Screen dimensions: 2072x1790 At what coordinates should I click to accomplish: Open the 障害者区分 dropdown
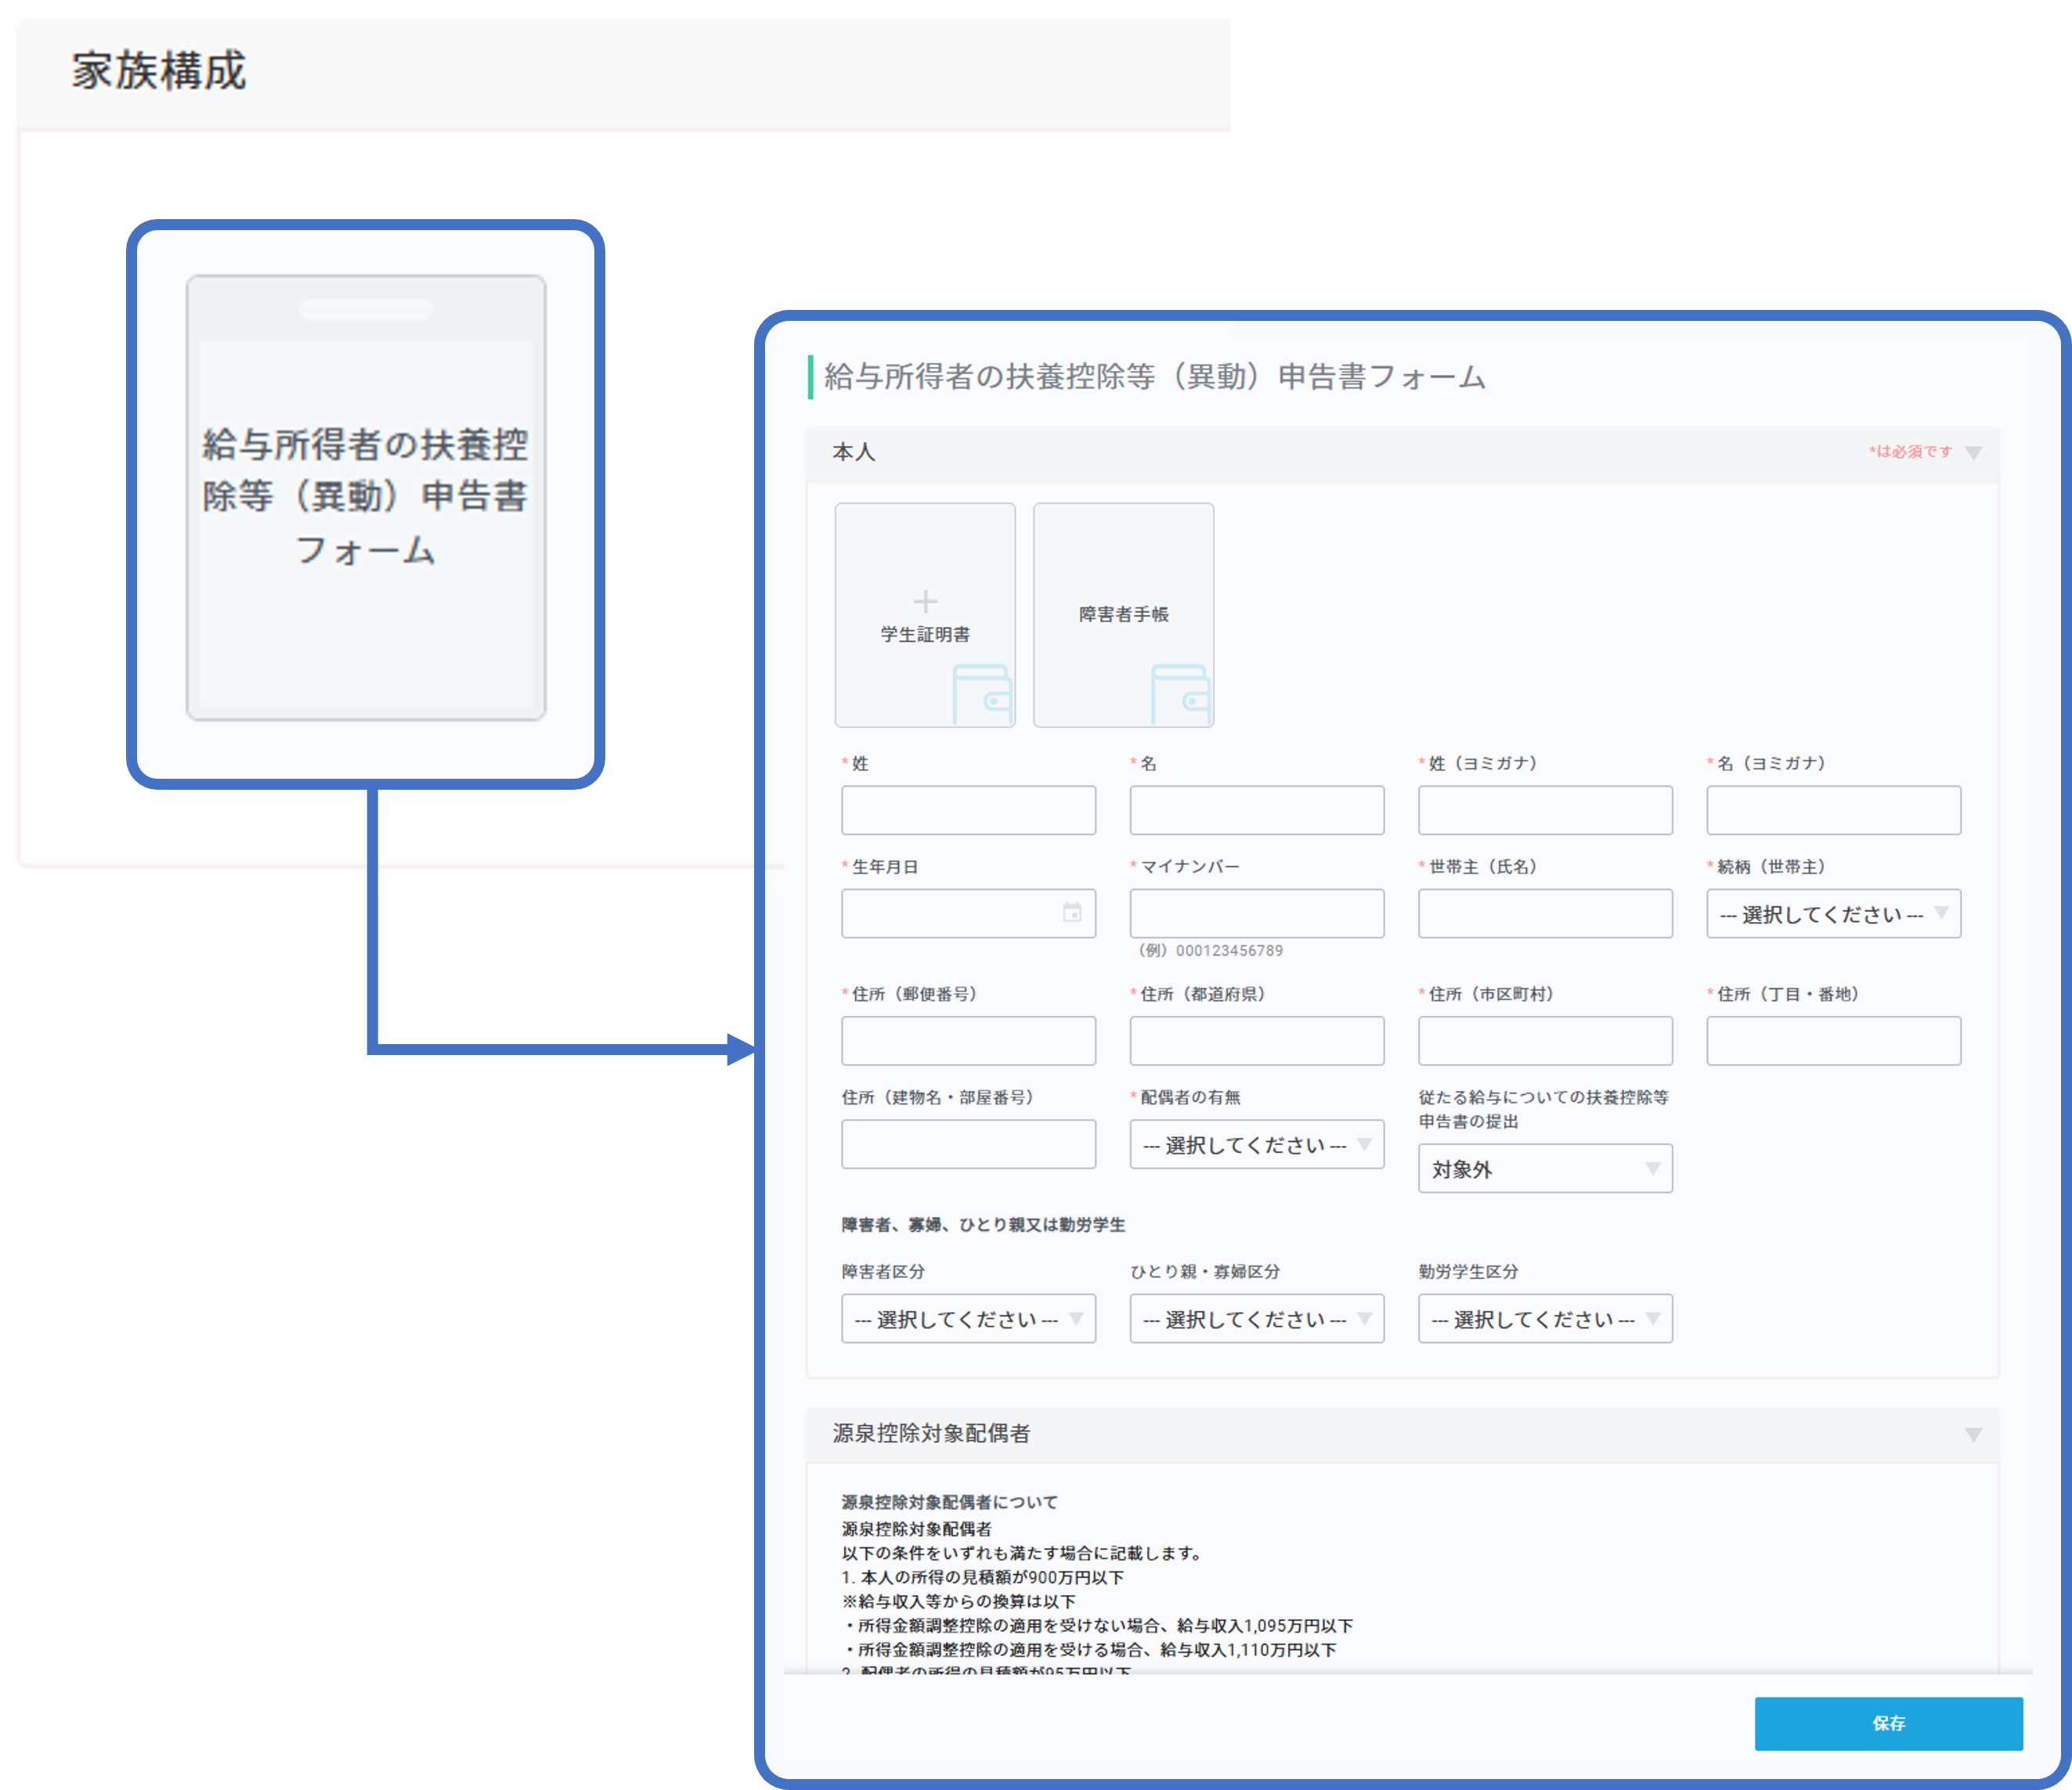coord(968,1318)
